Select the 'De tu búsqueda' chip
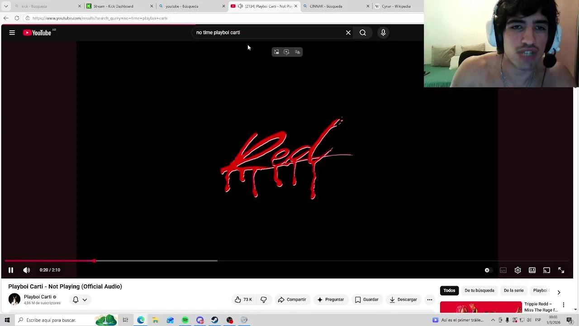The height and width of the screenshot is (326, 579). tap(479, 291)
